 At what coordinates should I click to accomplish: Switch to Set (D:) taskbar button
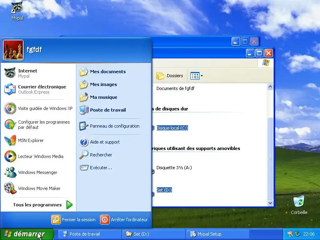point(154,234)
